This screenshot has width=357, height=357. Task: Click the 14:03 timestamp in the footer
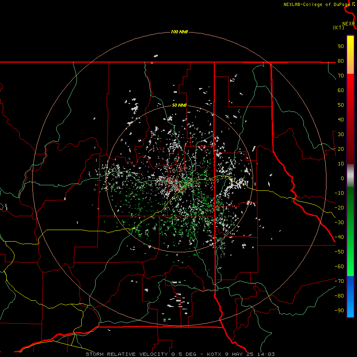coord(266,354)
